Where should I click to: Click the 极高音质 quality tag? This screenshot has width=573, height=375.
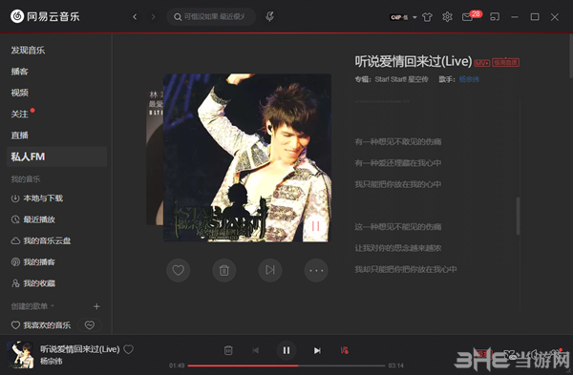506,62
